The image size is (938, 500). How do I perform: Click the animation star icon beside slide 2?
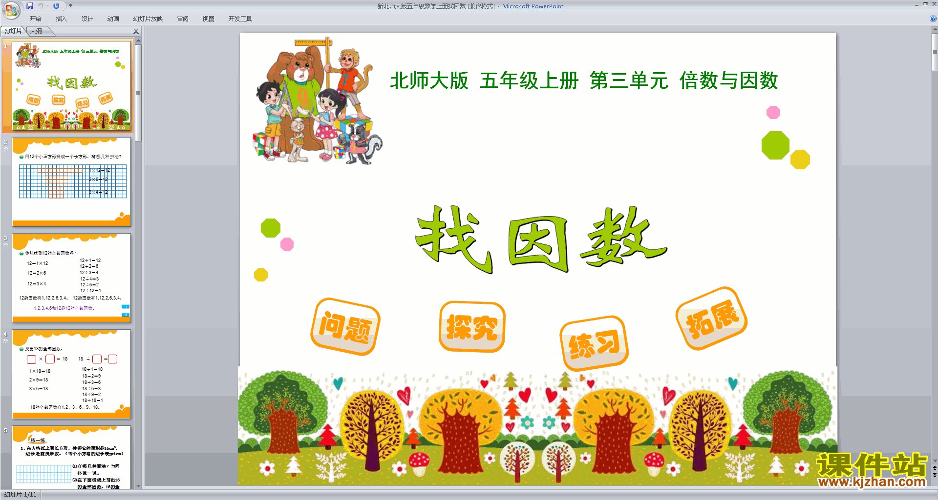click(x=5, y=148)
